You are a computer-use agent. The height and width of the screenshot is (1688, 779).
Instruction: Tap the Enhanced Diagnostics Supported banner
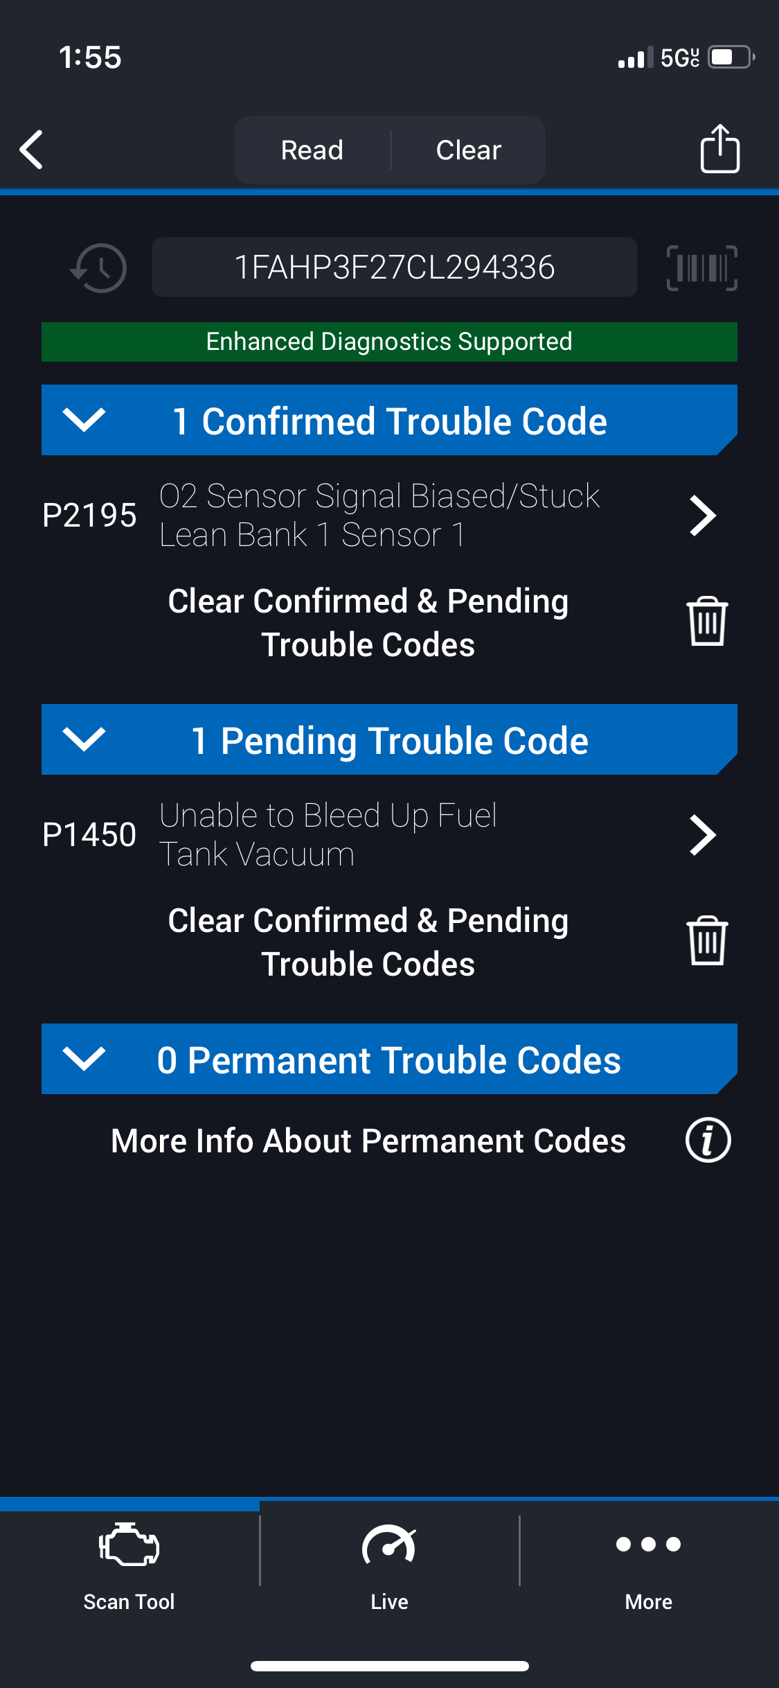pyautogui.click(x=389, y=342)
